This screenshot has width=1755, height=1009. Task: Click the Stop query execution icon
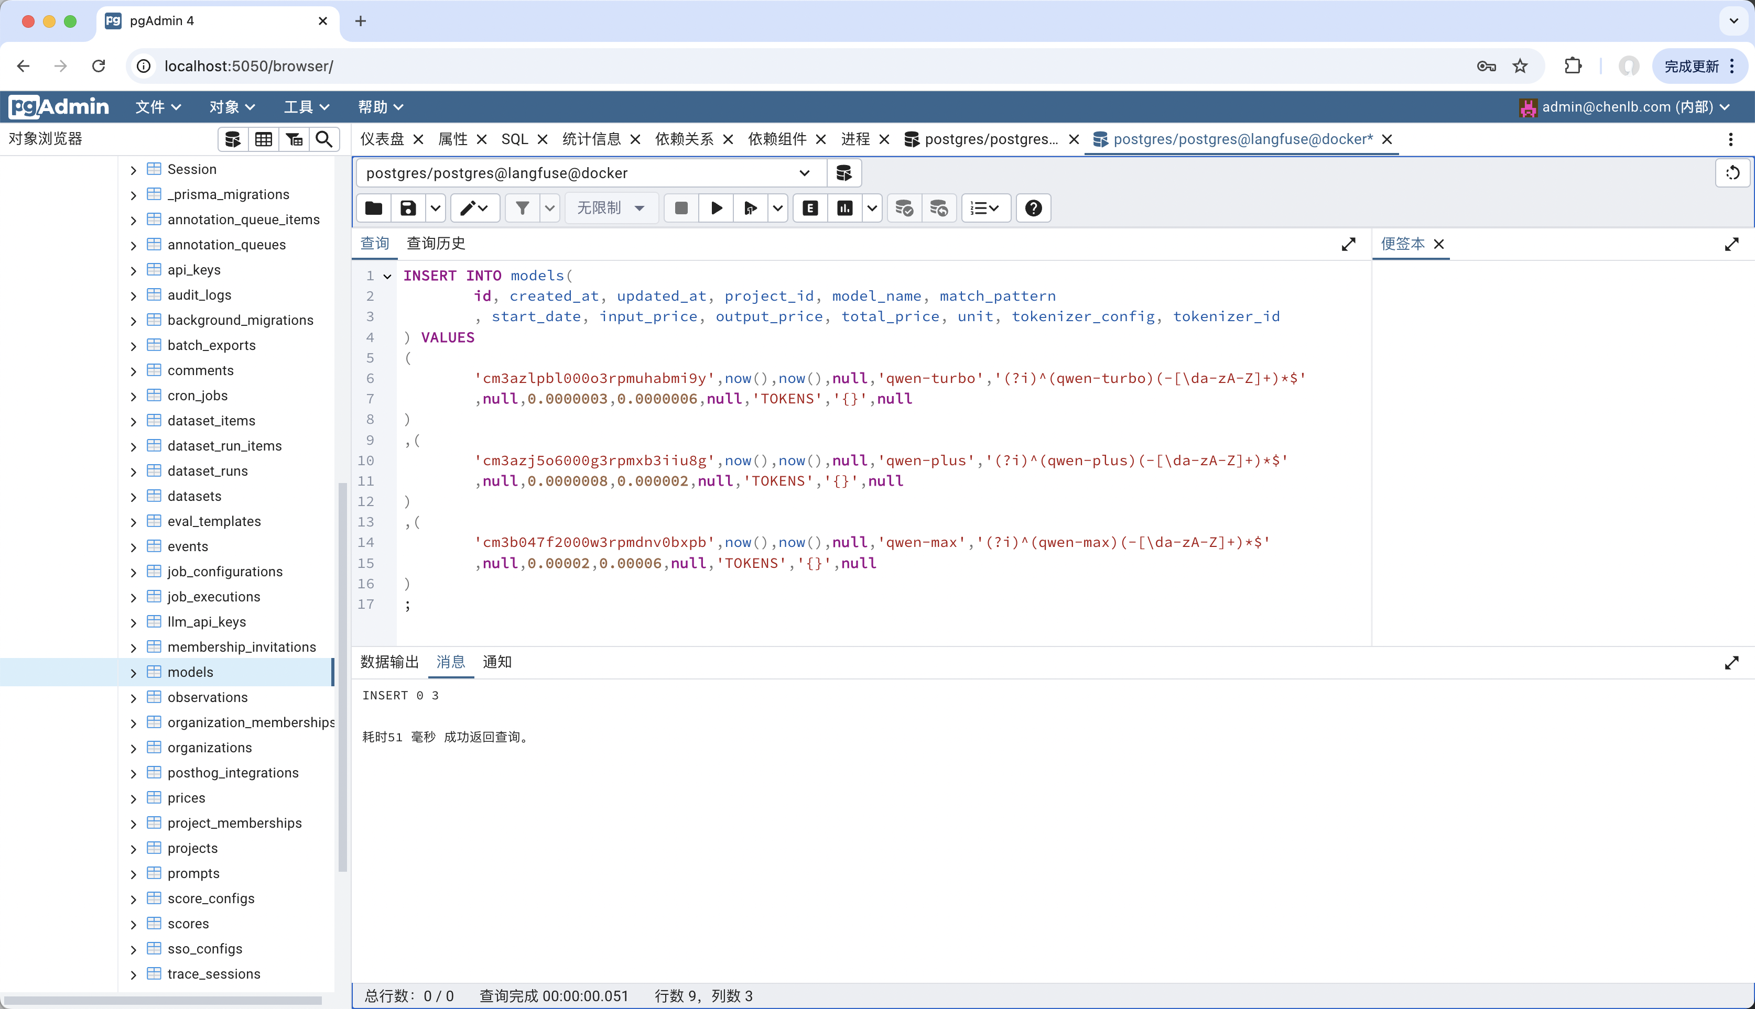[x=680, y=209]
